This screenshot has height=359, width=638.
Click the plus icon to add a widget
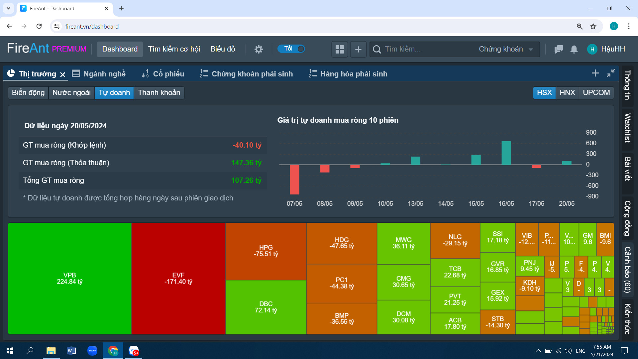click(358, 49)
